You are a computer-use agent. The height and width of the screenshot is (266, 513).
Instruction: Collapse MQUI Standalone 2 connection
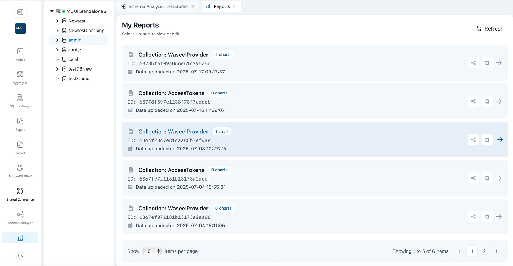51,11
